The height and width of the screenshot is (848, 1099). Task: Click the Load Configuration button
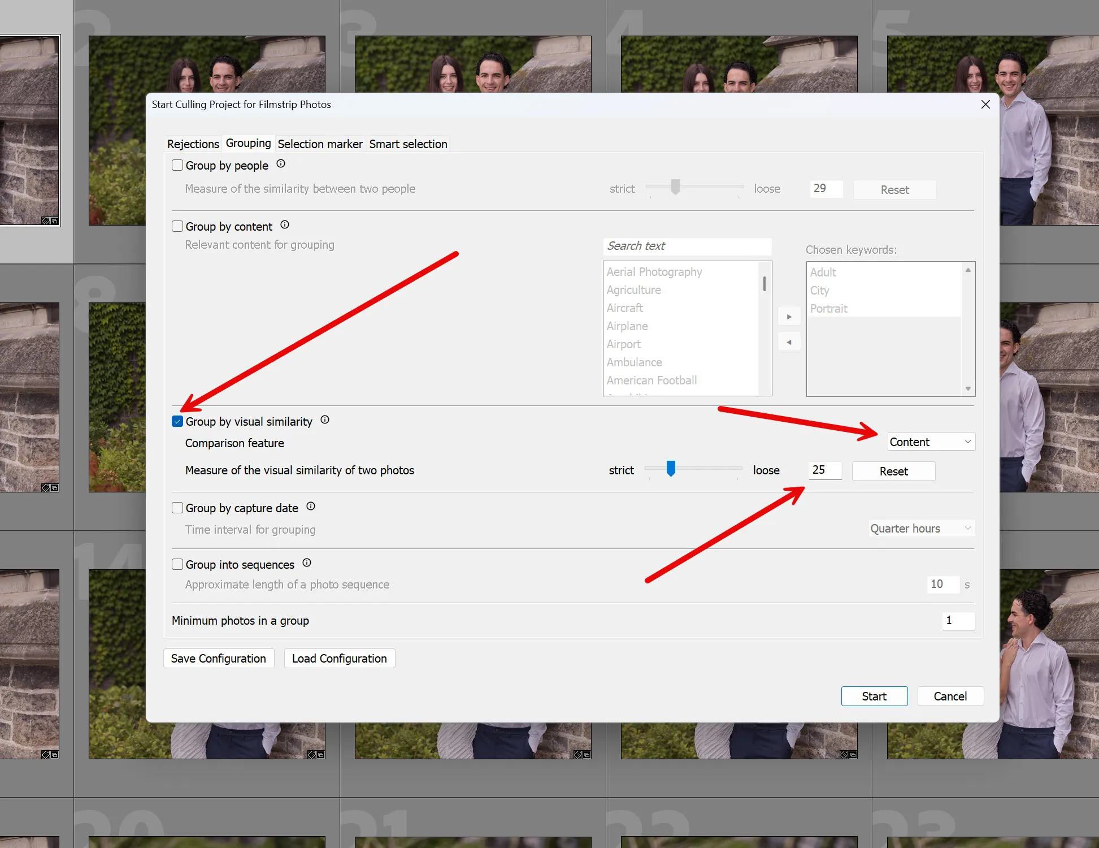[x=339, y=658]
